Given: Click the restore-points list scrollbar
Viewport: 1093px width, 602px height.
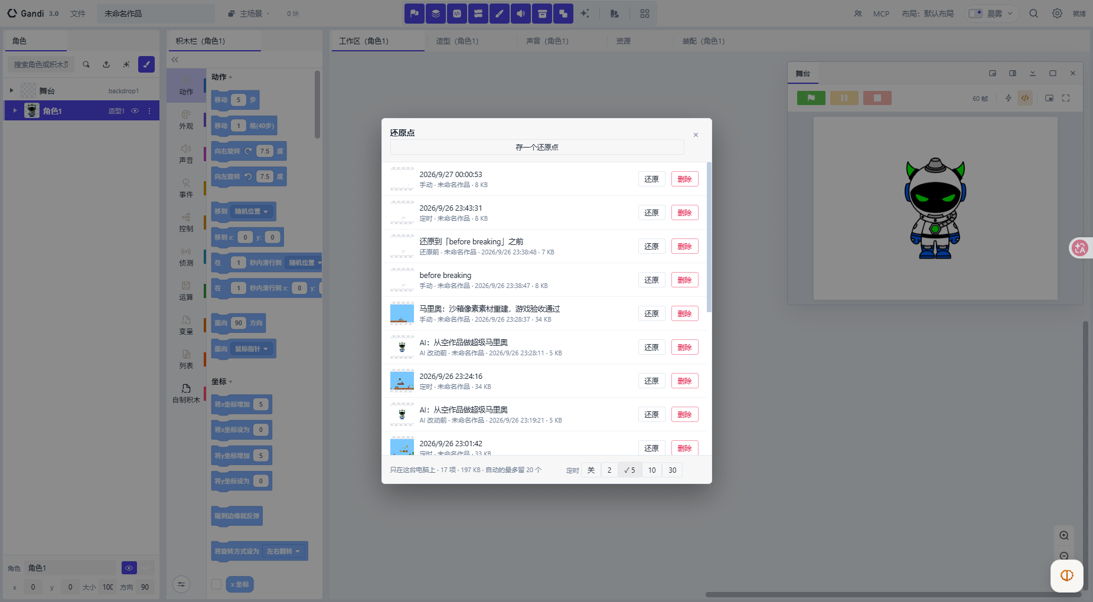Looking at the screenshot, I should [x=709, y=237].
